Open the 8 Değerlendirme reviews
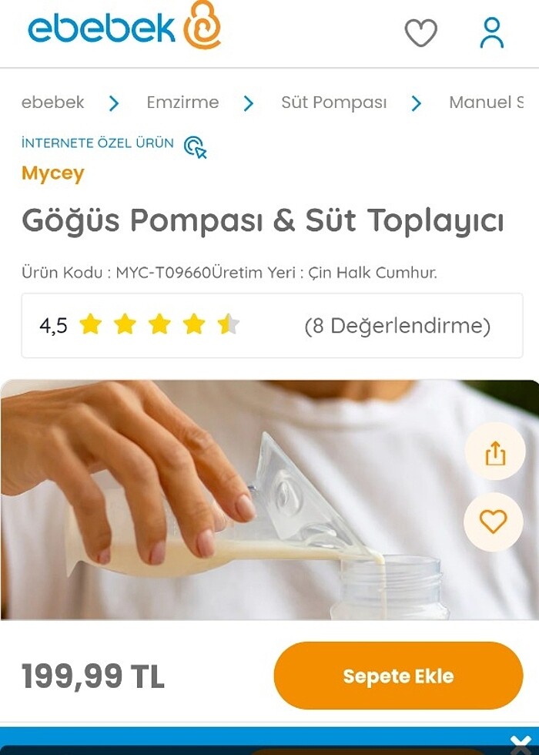The width and height of the screenshot is (539, 755). click(x=397, y=325)
